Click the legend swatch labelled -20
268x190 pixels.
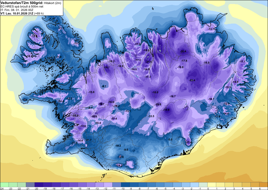coord(39,185)
